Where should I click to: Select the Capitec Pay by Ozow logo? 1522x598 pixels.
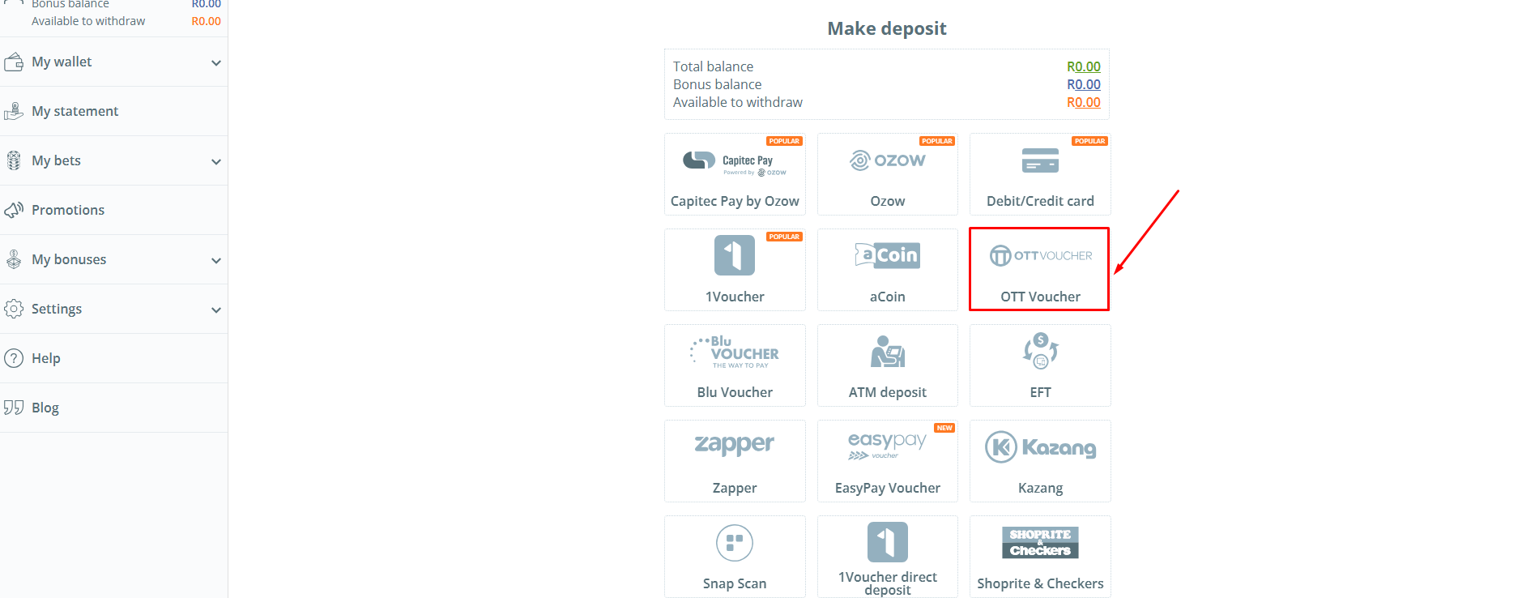(734, 161)
